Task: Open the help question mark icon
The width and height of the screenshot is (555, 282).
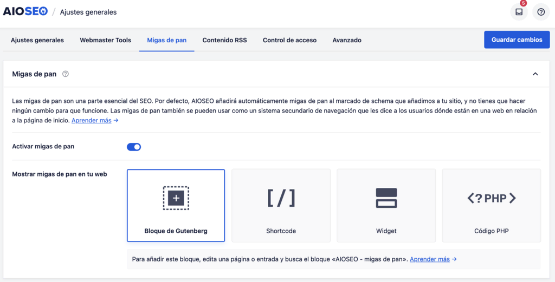Action: coord(540,12)
